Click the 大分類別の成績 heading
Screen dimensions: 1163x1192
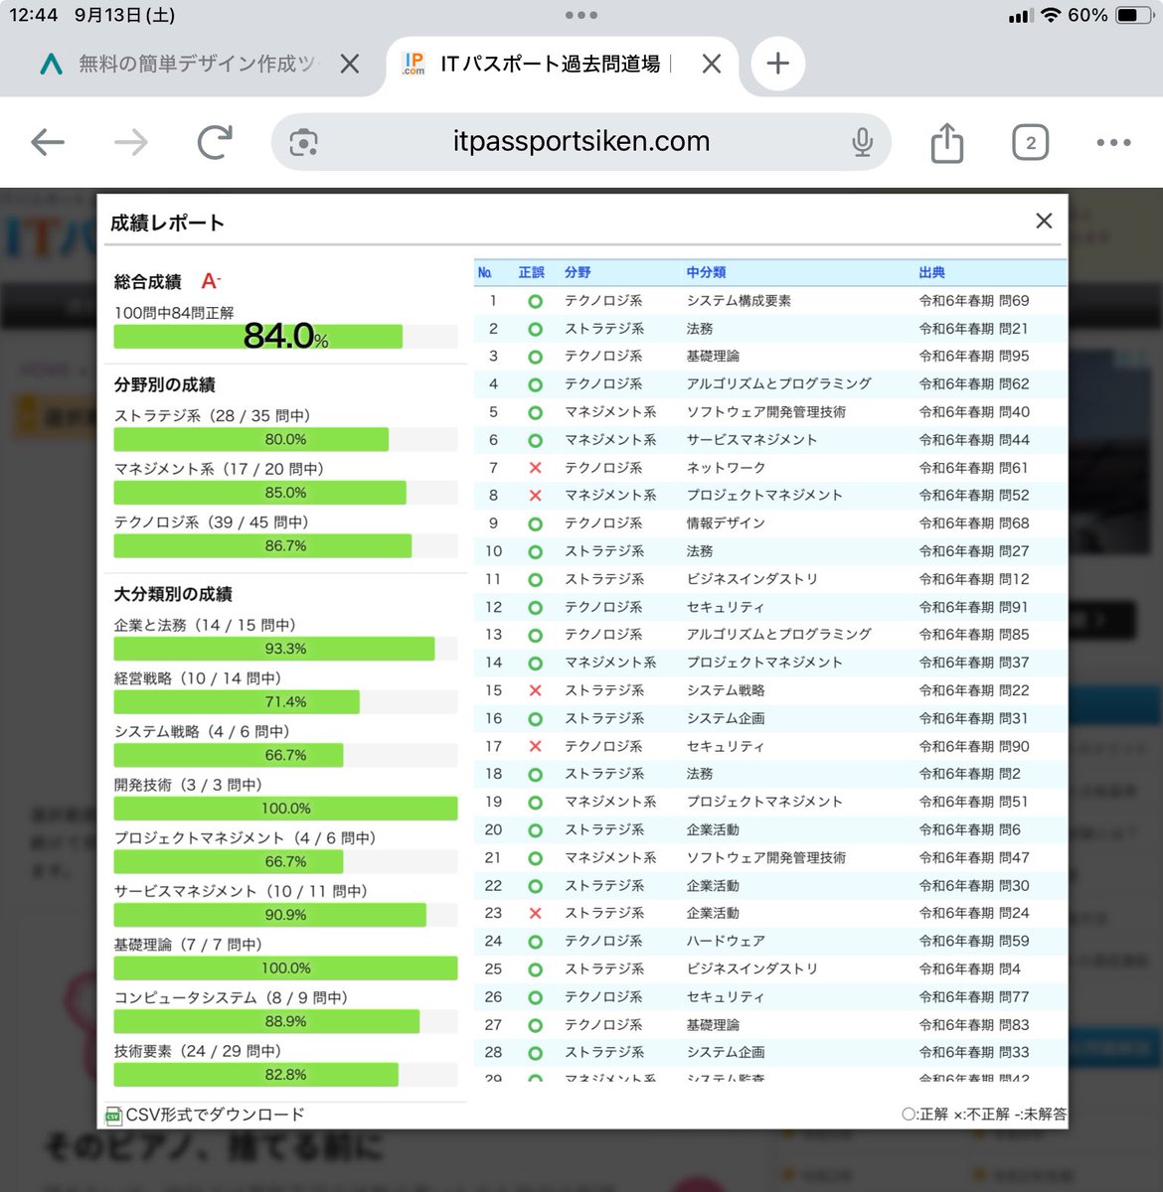[173, 594]
